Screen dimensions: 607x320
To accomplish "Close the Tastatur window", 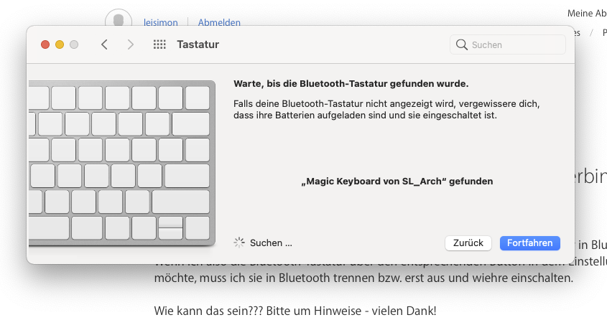I will click(x=45, y=44).
